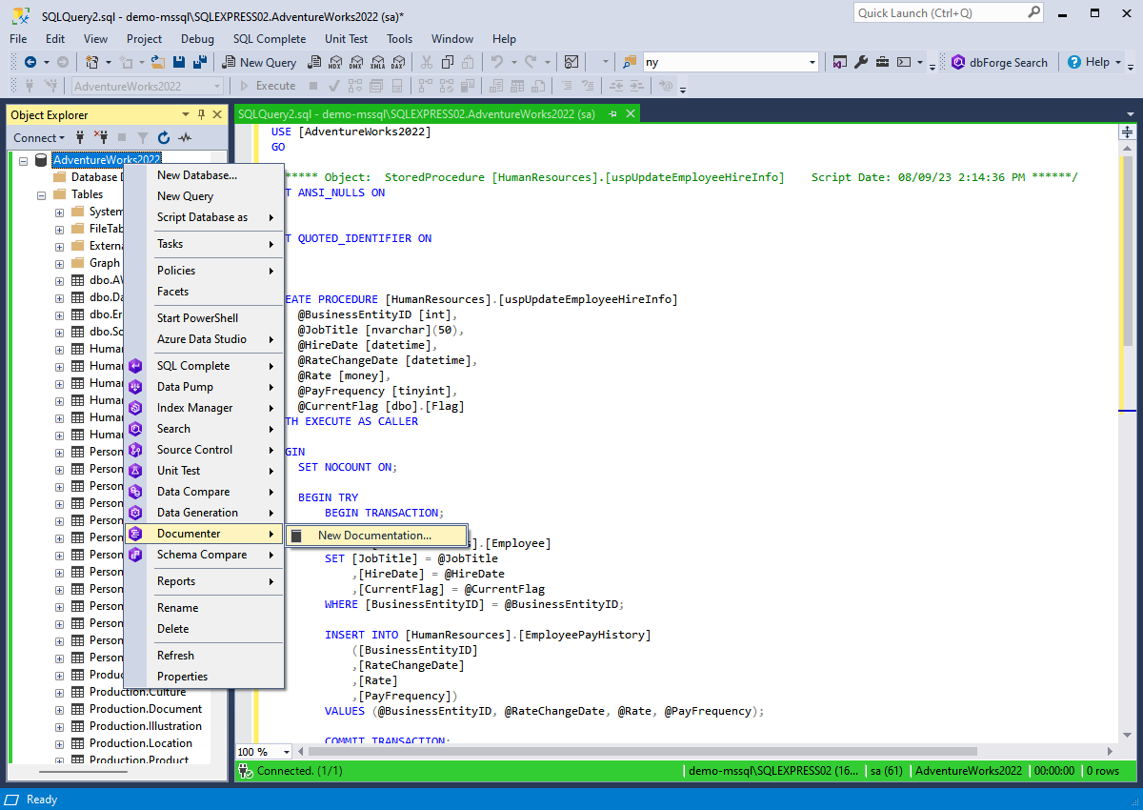Collapse the AdventureWorks2022 database node

point(24,160)
